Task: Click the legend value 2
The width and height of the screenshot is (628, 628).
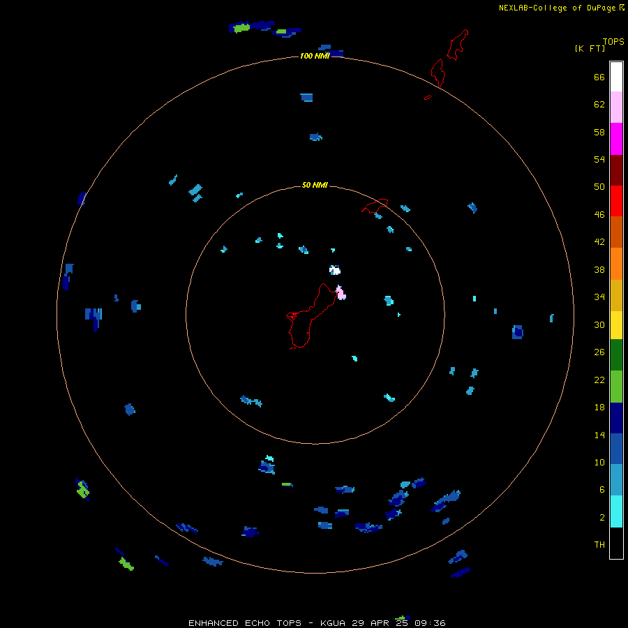Action: pos(602,518)
